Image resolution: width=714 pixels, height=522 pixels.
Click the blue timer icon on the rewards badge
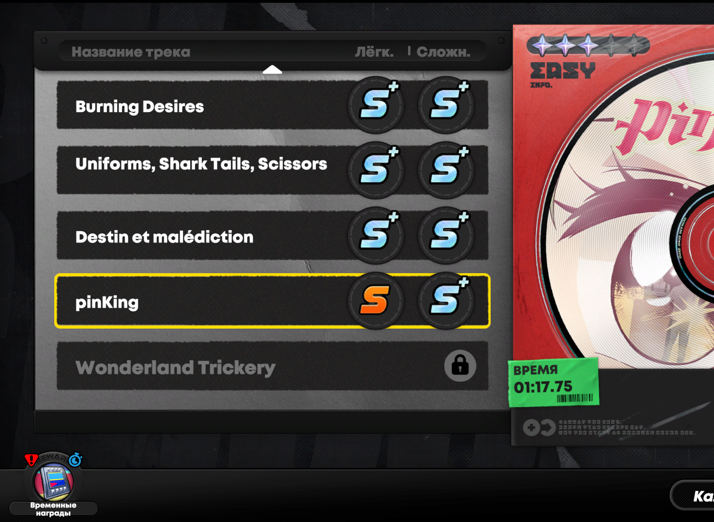[x=75, y=459]
